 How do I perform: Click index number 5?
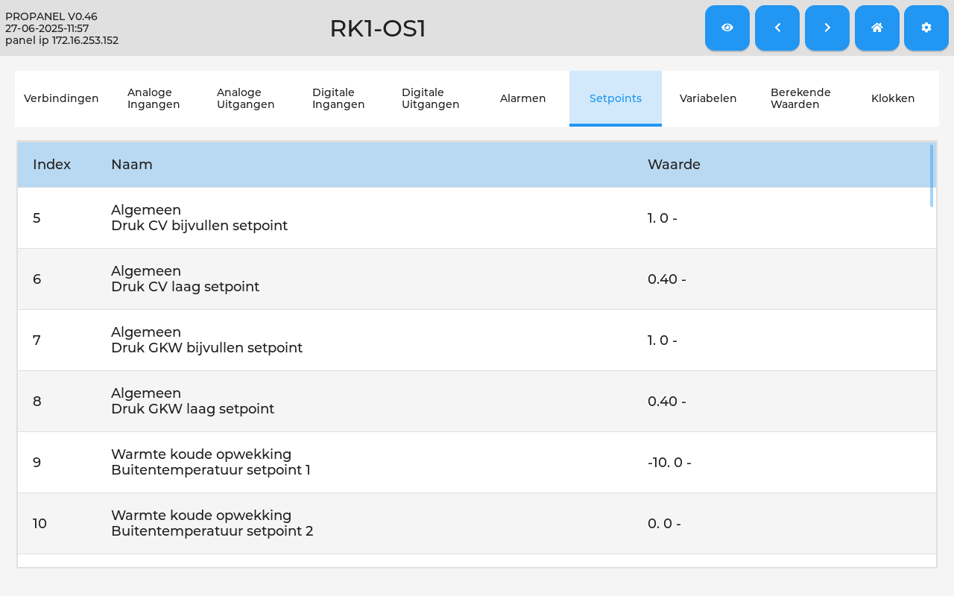coord(37,218)
